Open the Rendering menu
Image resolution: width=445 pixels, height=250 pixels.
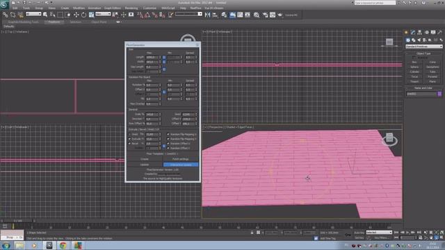pos(131,8)
